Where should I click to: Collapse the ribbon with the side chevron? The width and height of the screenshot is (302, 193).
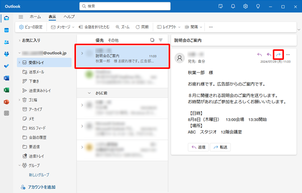pyautogui.click(x=299, y=30)
